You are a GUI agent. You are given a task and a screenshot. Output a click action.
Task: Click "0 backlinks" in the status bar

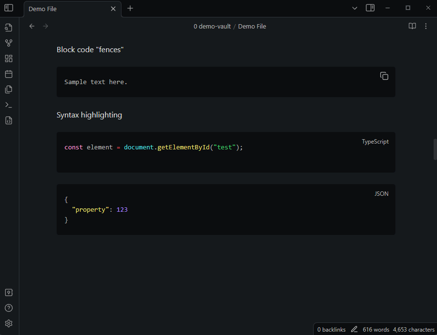(332, 330)
